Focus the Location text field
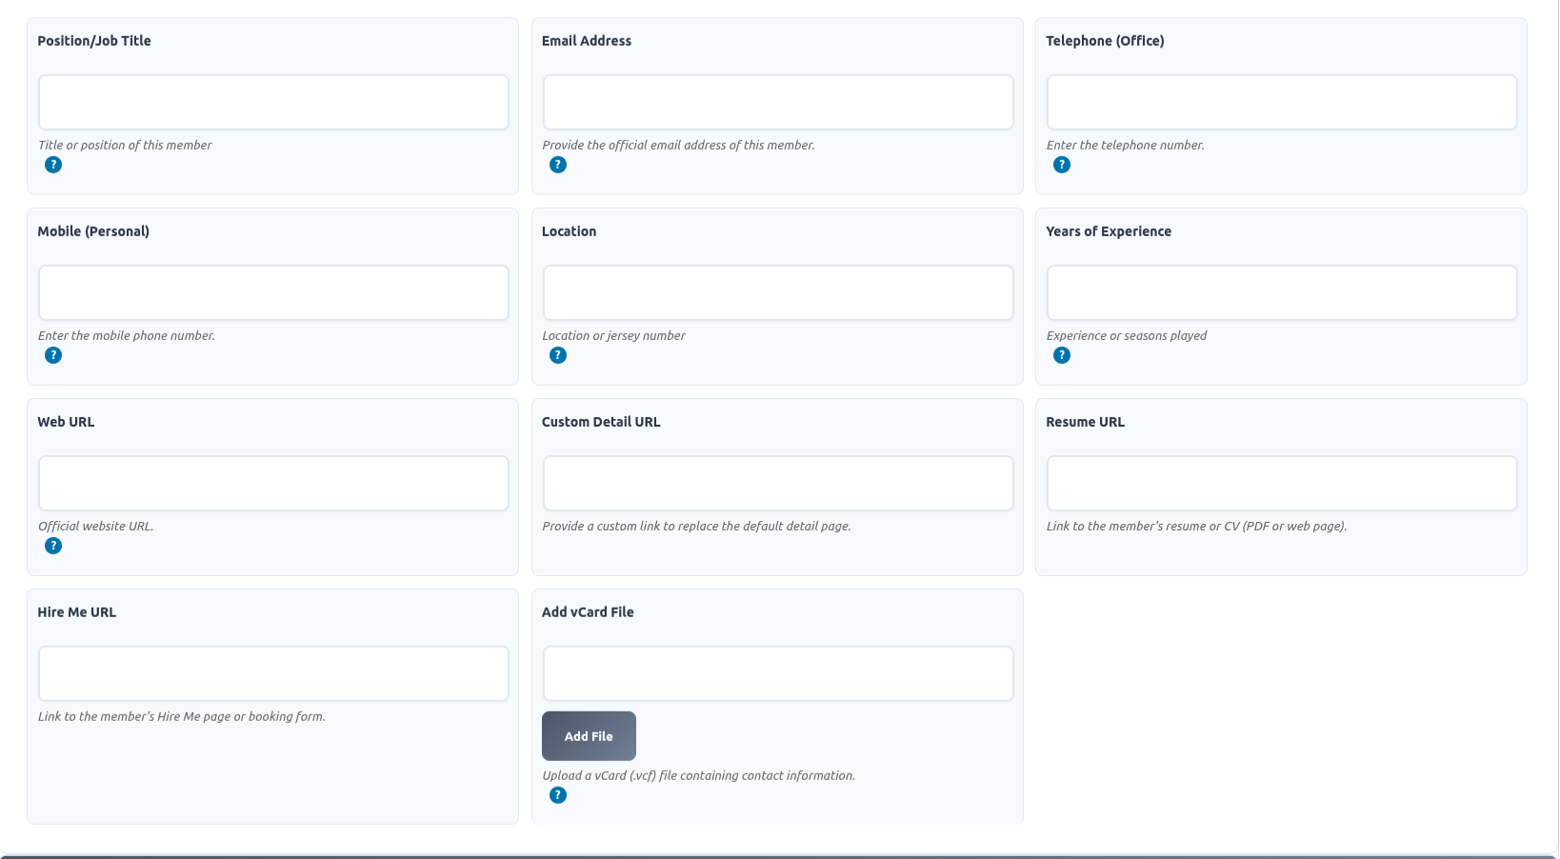Viewport: 1560px width, 859px height. click(777, 292)
